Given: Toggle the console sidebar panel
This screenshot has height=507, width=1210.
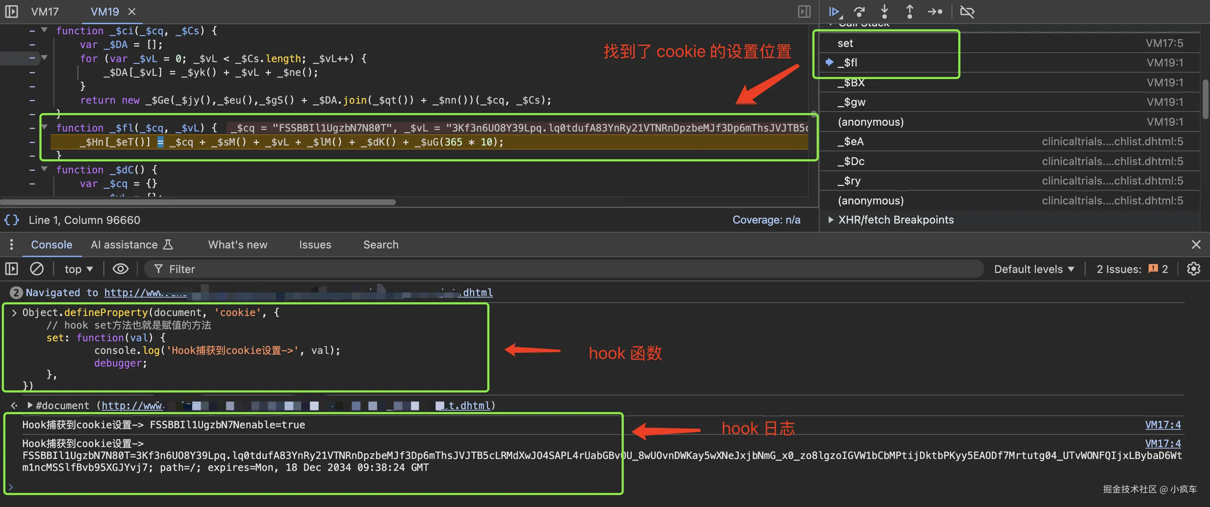Looking at the screenshot, I should 12,269.
